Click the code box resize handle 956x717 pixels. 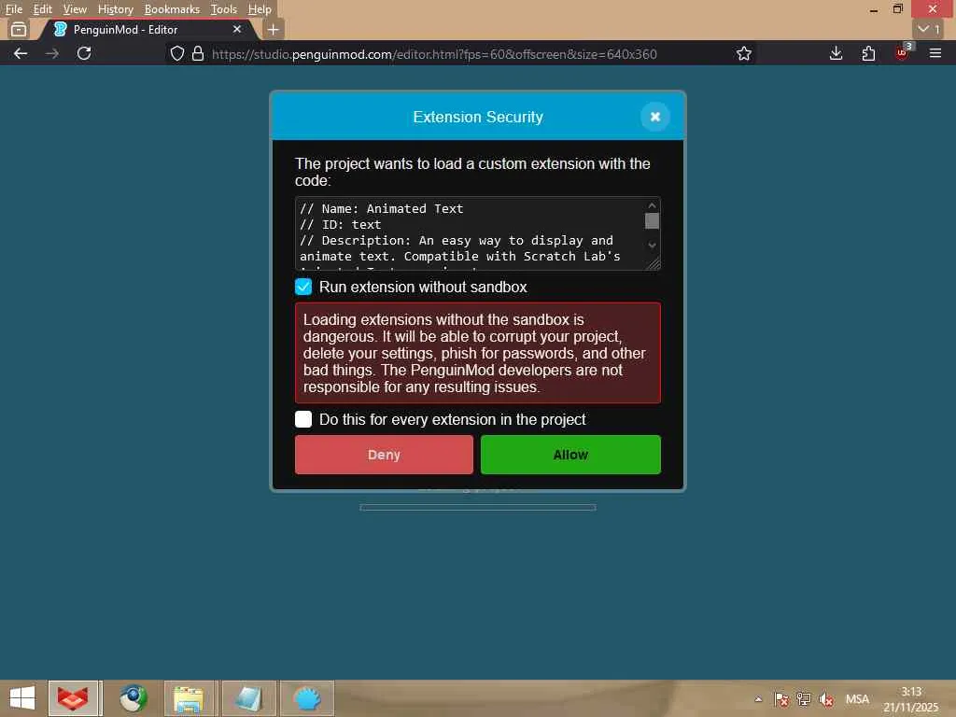tap(654, 263)
